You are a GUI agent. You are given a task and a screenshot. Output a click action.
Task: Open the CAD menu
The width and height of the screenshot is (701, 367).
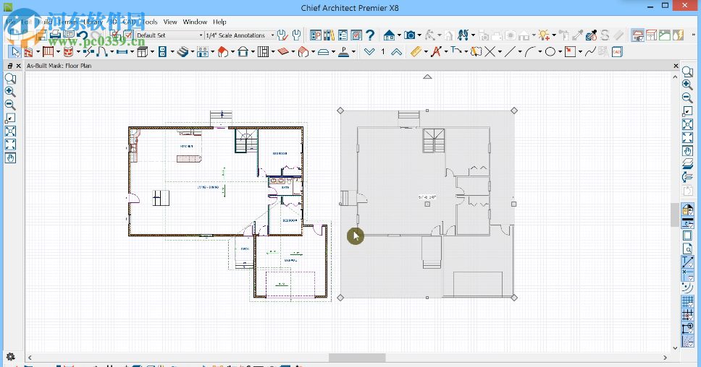coord(129,22)
